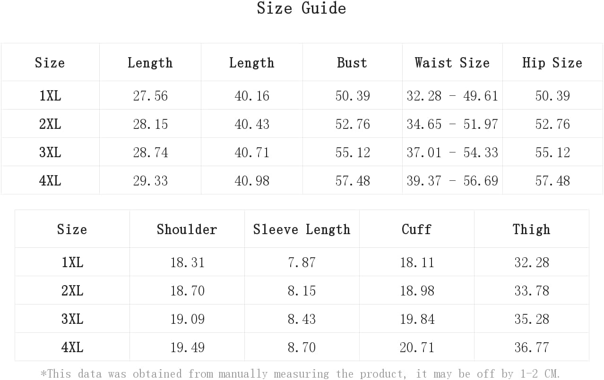Screen dimensions: 604x380
Task: Select the 1XL row in top table
Action: click(302, 95)
